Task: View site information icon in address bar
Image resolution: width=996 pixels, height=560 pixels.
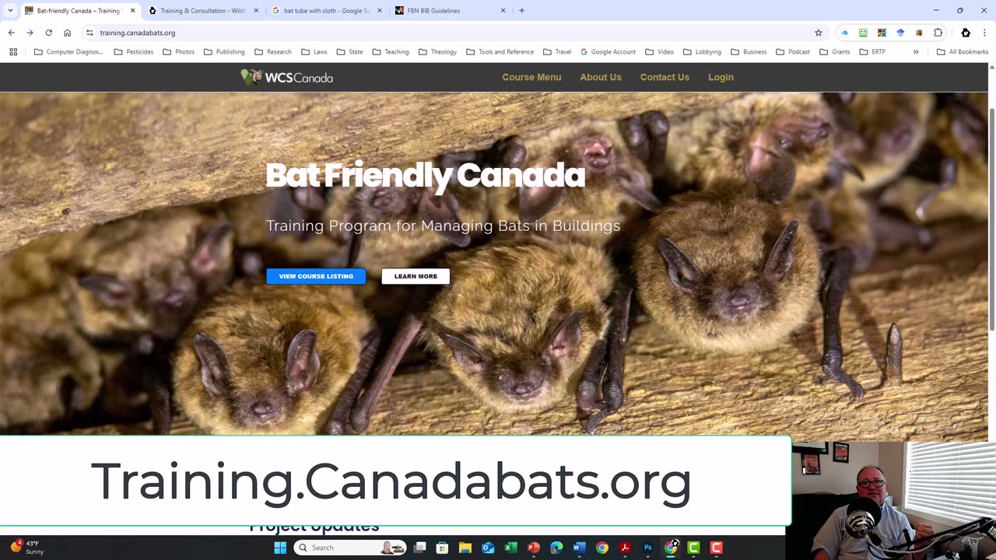Action: [89, 33]
